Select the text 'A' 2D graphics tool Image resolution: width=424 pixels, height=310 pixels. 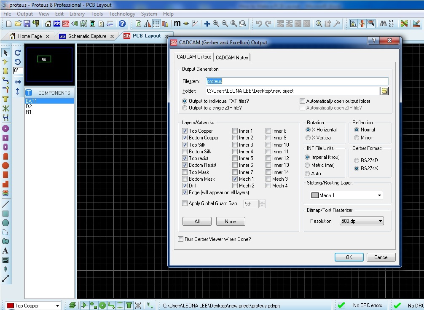click(x=5, y=251)
